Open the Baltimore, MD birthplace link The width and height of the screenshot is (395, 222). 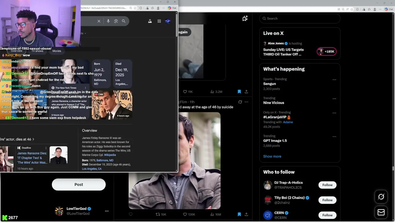click(105, 160)
